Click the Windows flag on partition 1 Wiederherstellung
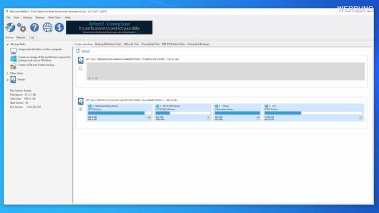The image size is (379, 213). pos(90,106)
